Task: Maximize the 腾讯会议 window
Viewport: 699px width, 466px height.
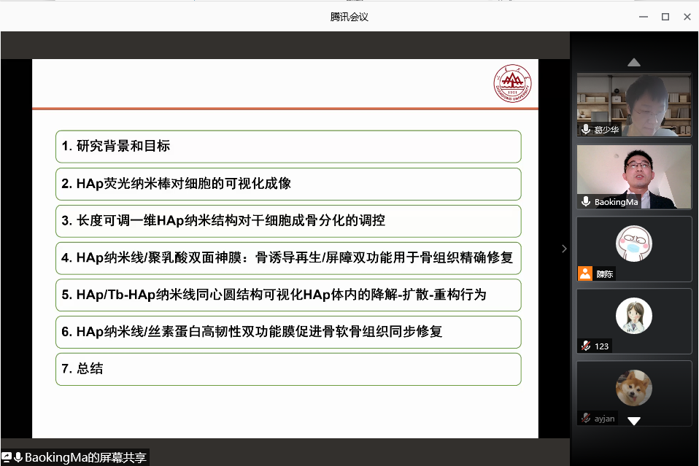Action: pos(665,17)
